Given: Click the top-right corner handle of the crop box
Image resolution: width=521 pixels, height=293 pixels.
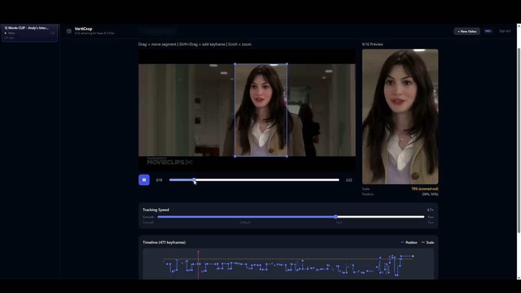Looking at the screenshot, I should click(287, 64).
